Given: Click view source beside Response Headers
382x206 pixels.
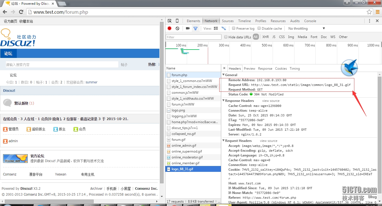Looking at the screenshot, I should point(271,101).
